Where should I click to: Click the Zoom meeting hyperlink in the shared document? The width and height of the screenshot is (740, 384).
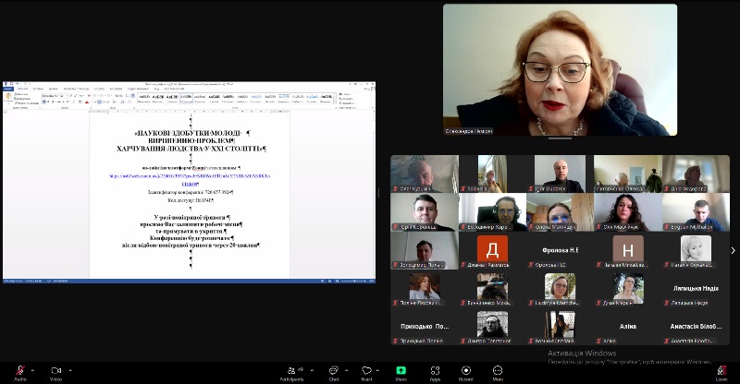point(190,176)
